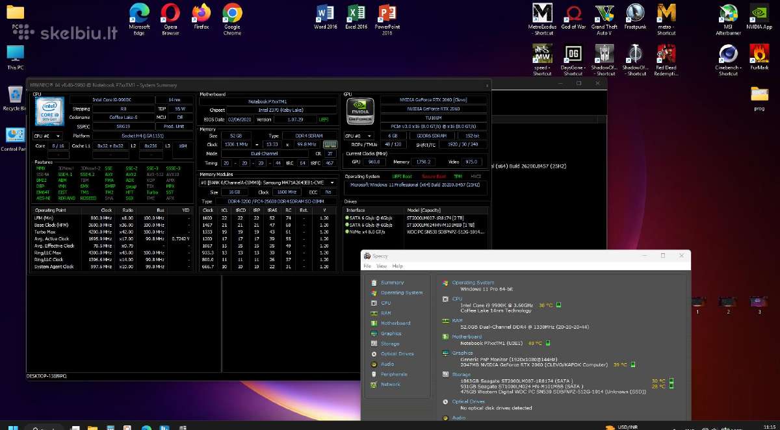Click the green temperature indicator beside 36 °C
780x430 pixels.
tap(558, 305)
